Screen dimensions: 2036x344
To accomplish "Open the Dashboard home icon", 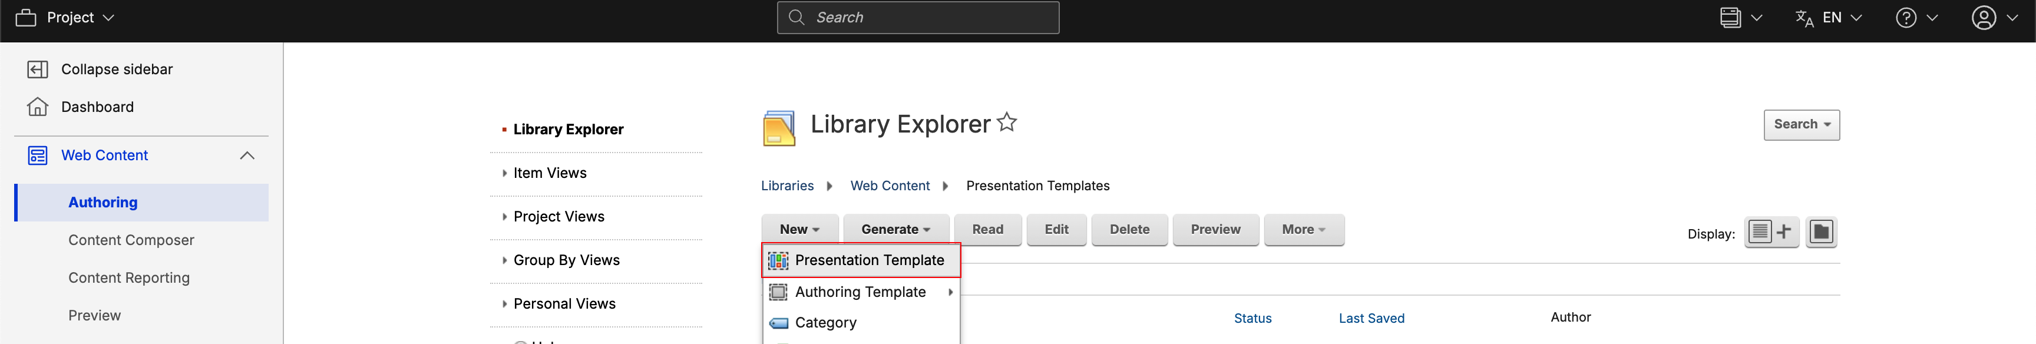I will [x=37, y=107].
